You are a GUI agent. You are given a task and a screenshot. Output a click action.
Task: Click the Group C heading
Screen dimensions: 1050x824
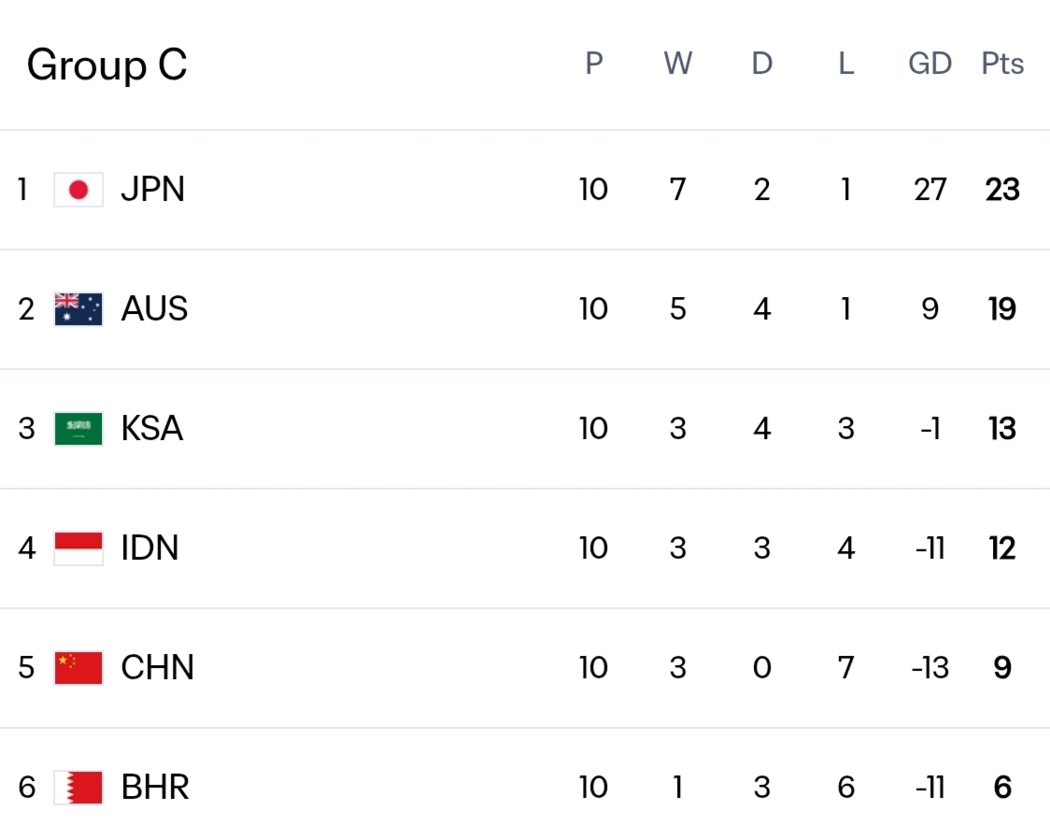(107, 65)
